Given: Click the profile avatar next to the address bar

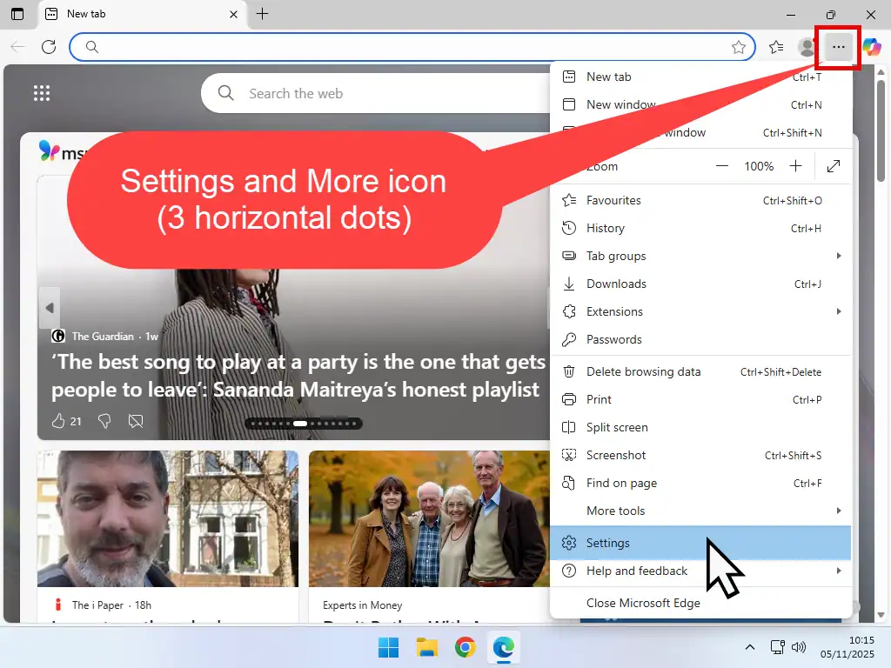Looking at the screenshot, I should (x=806, y=47).
